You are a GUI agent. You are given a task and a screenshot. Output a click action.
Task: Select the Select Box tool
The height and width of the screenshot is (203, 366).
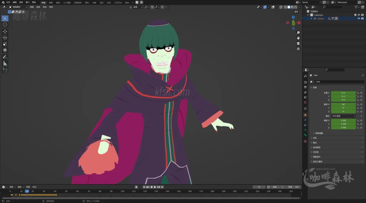pyautogui.click(x=5, y=18)
